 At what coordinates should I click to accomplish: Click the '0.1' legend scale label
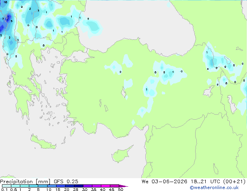[4, 189]
